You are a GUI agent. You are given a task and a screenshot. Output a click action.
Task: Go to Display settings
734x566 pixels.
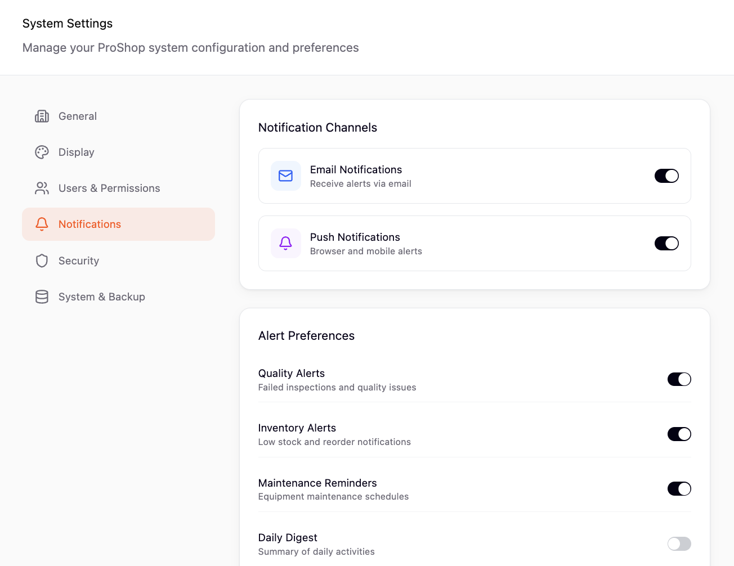click(77, 152)
